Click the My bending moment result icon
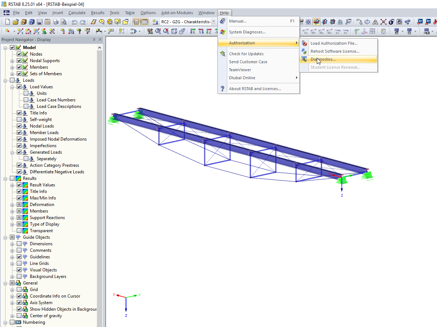This screenshot has height=327, width=437. [x=322, y=31]
